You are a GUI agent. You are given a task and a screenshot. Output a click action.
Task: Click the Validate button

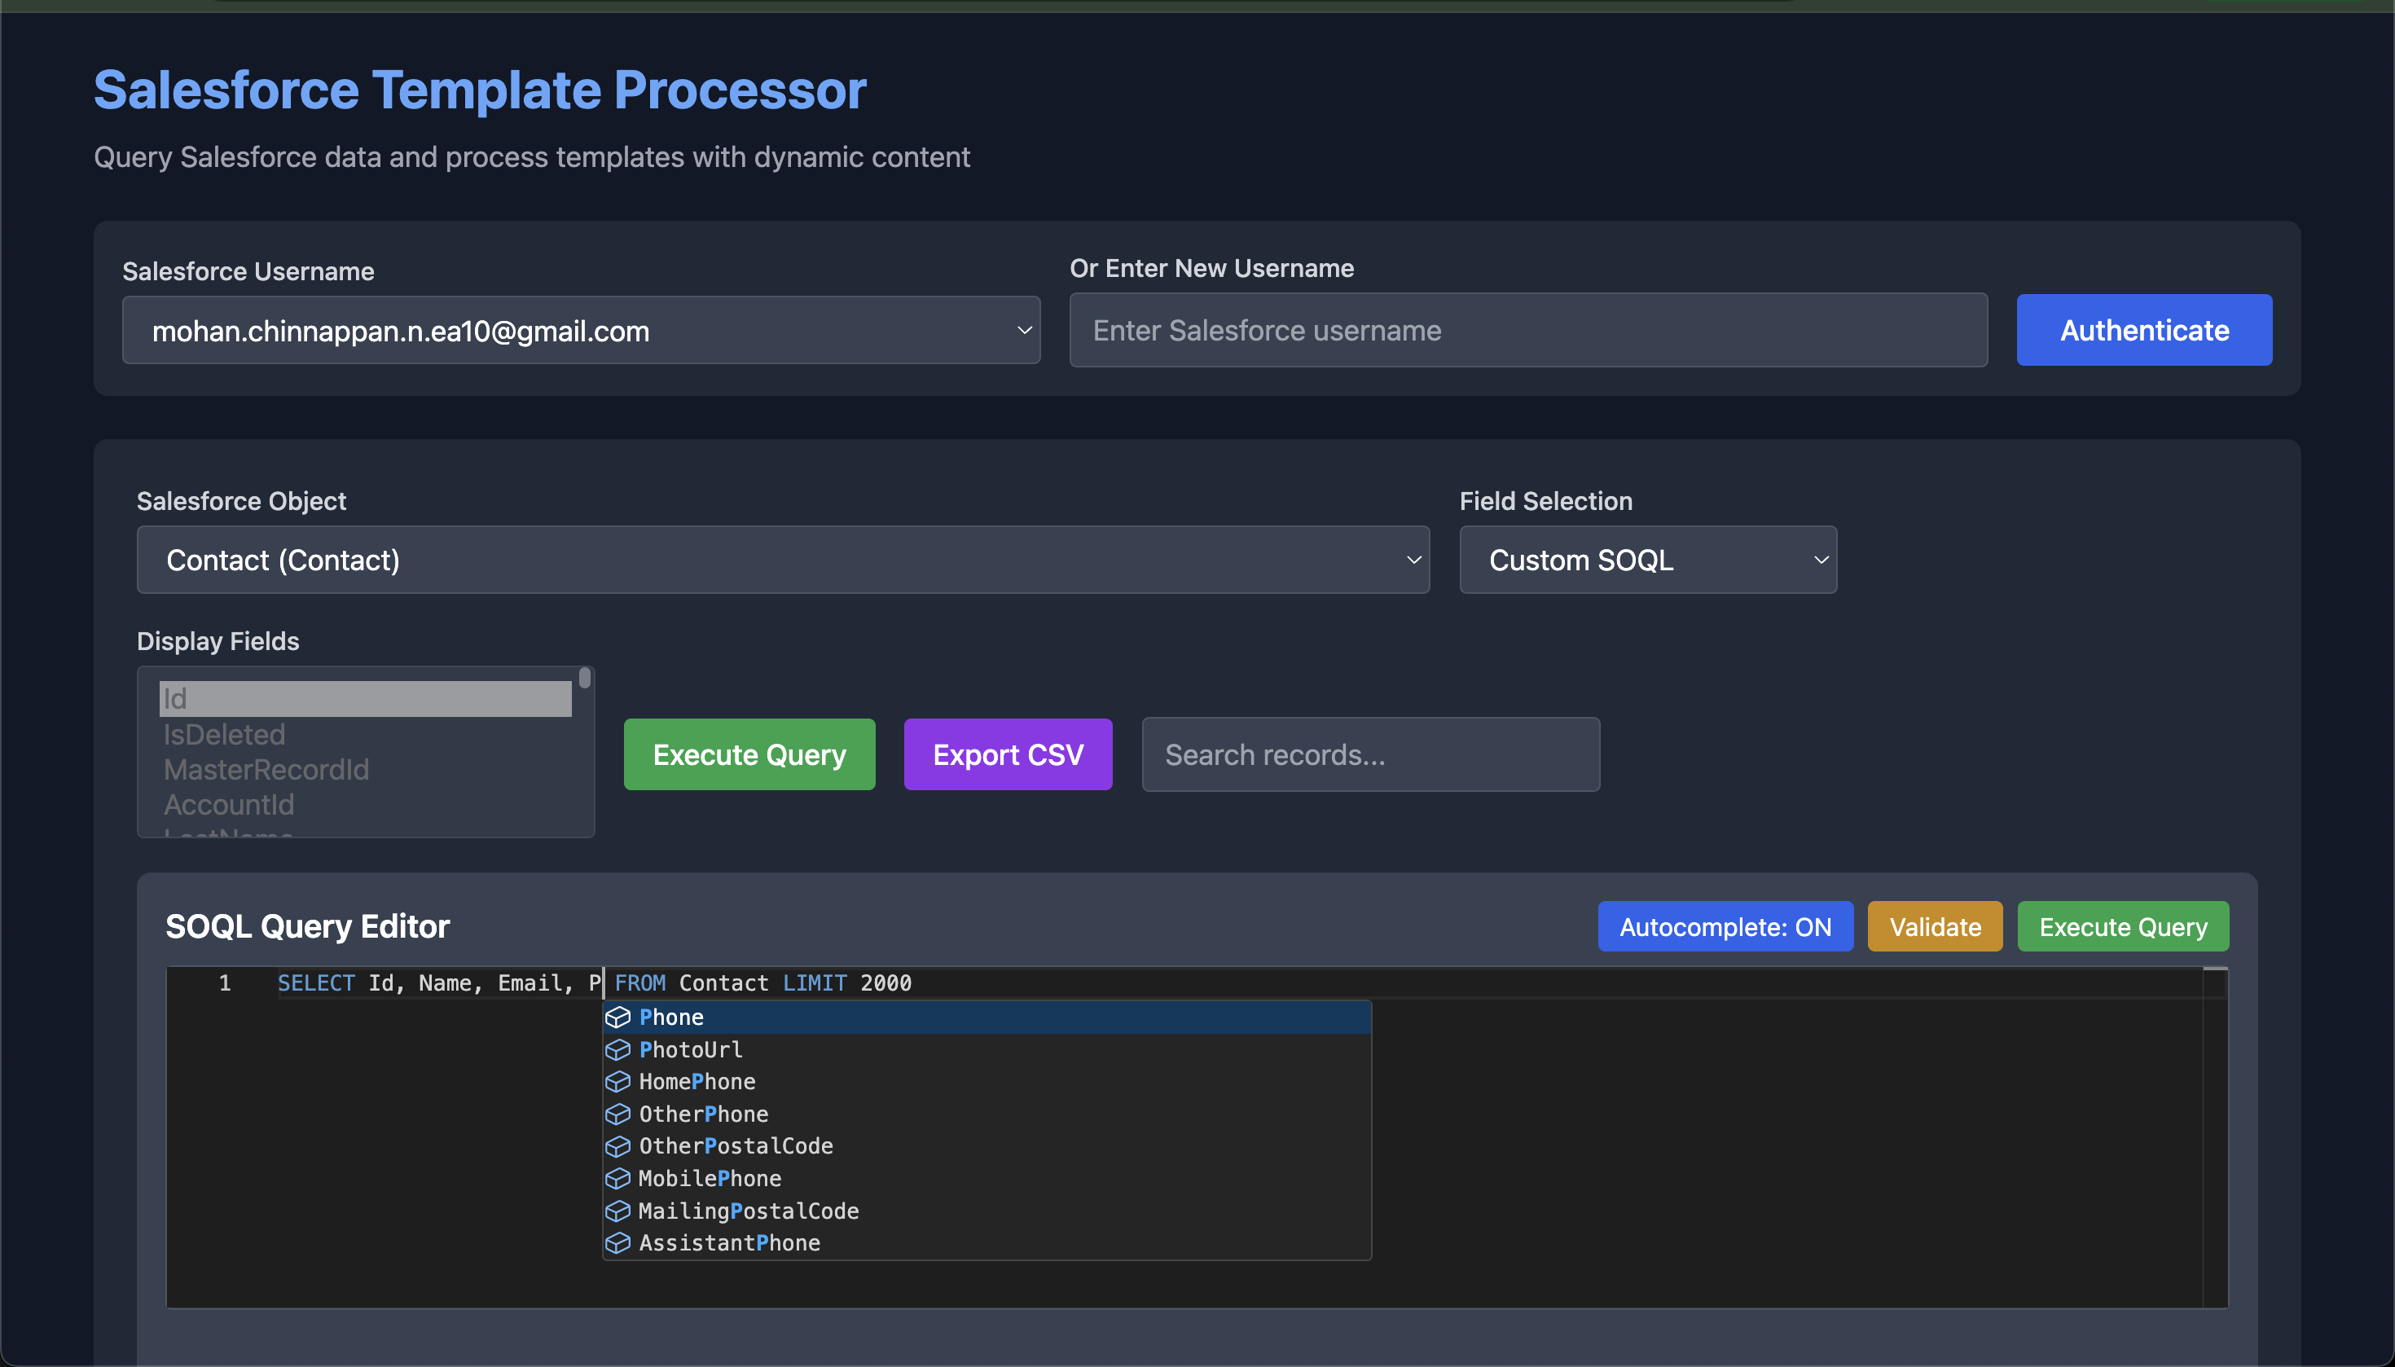1934,925
